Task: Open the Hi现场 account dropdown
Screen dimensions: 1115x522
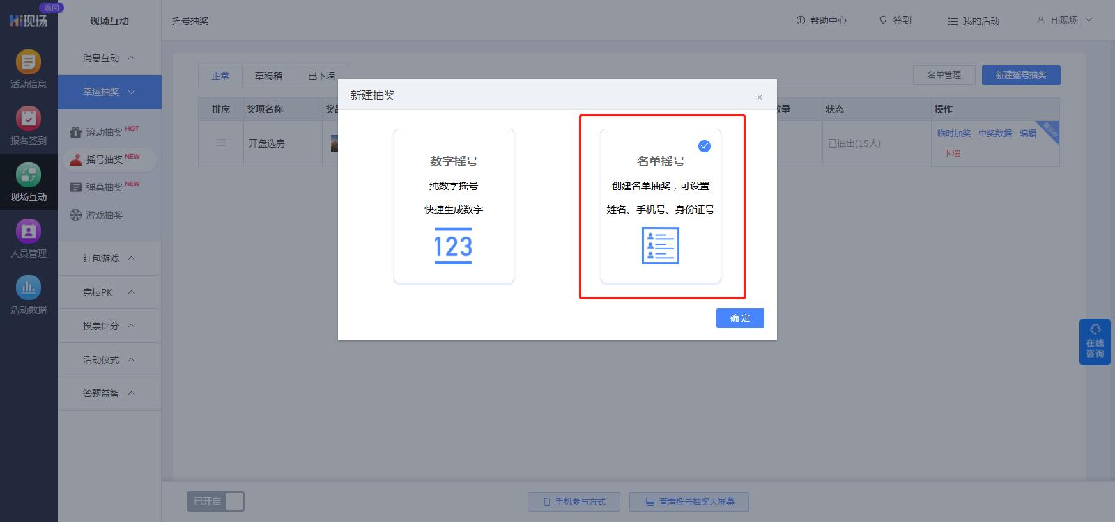Action: click(x=1065, y=20)
